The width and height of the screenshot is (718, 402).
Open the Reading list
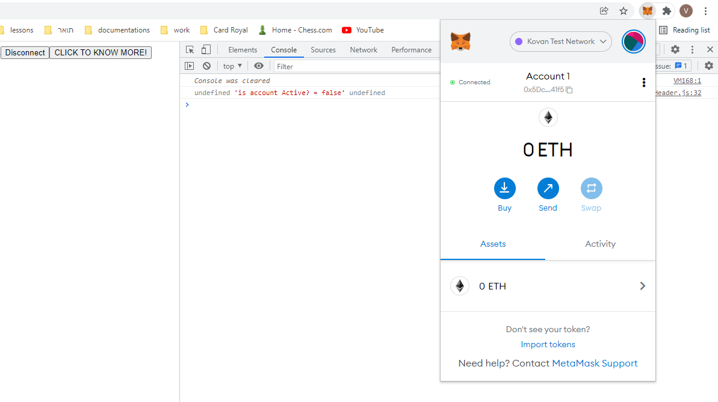coord(684,29)
